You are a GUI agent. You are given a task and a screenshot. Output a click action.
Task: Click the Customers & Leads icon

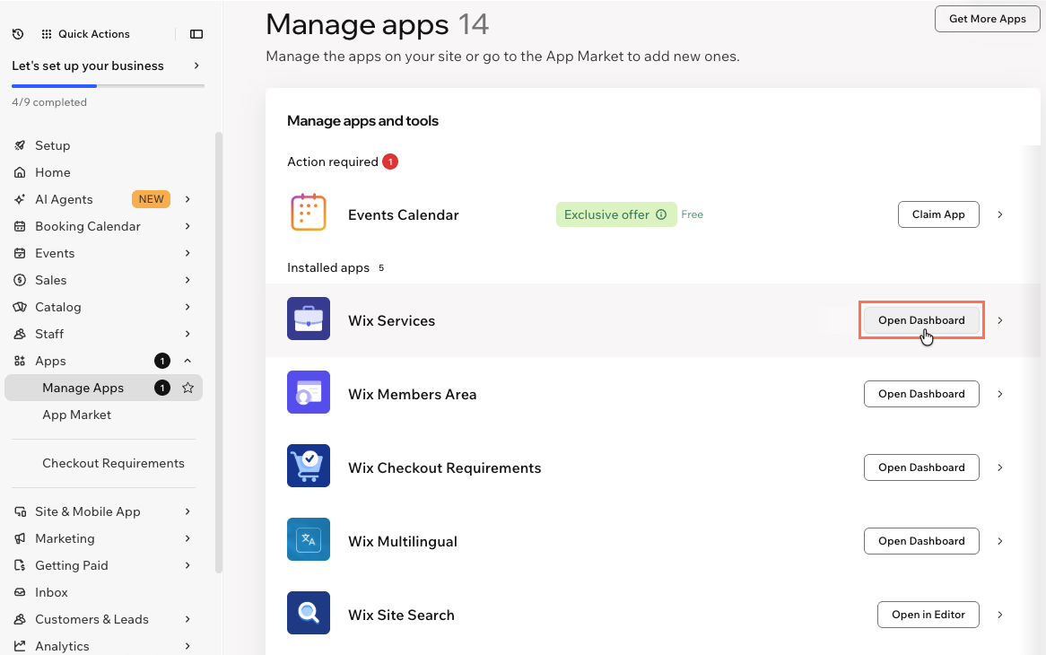pos(20,619)
